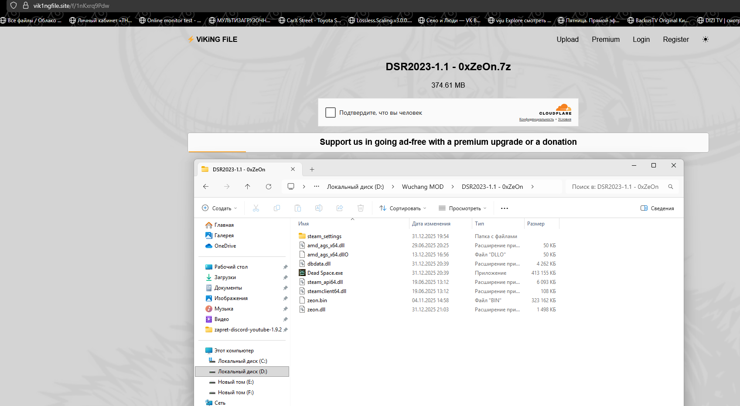The width and height of the screenshot is (740, 406).
Task: Open the Сортировать dropdown
Action: point(402,208)
